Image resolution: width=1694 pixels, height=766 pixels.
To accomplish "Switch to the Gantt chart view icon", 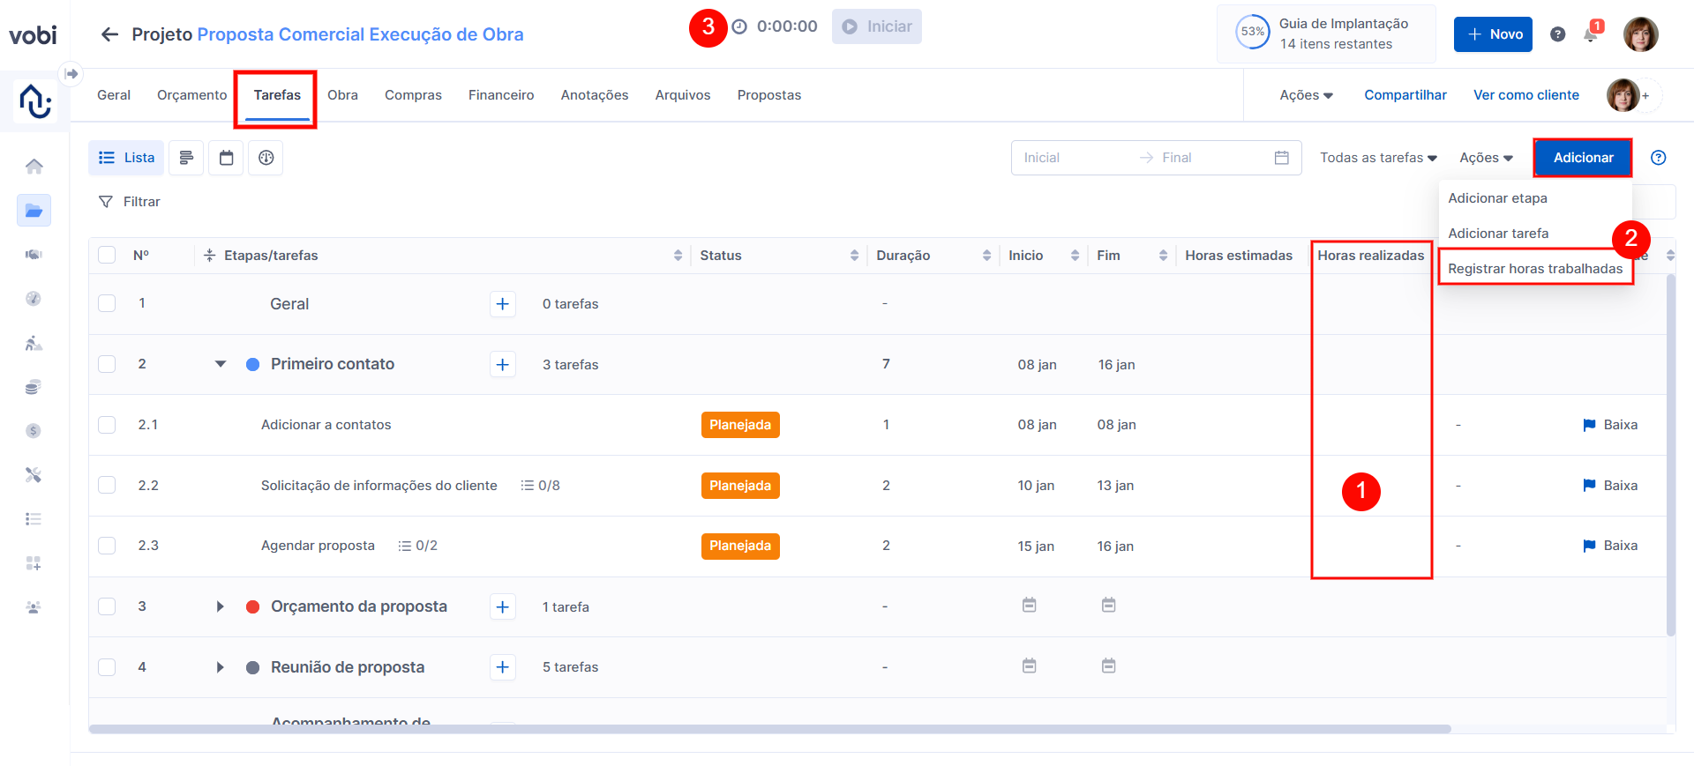I will coord(186,158).
